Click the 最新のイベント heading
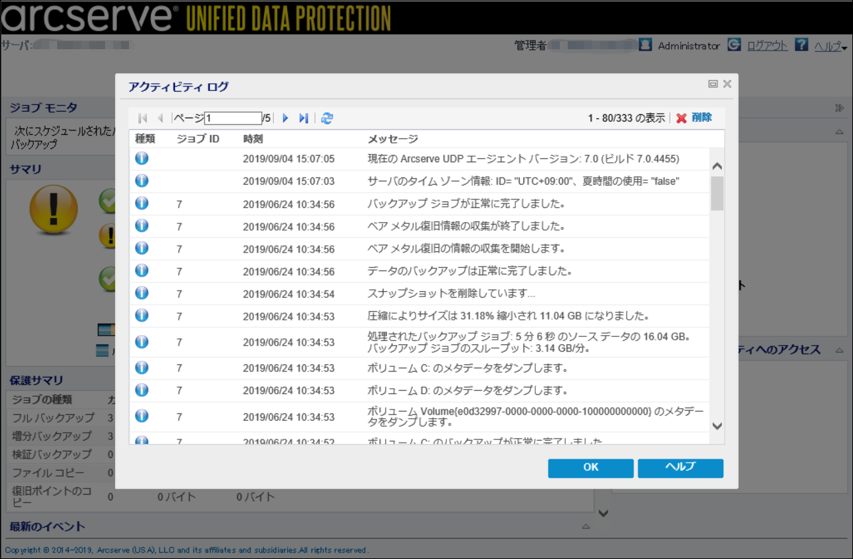The width and height of the screenshot is (853, 559). coord(47,526)
